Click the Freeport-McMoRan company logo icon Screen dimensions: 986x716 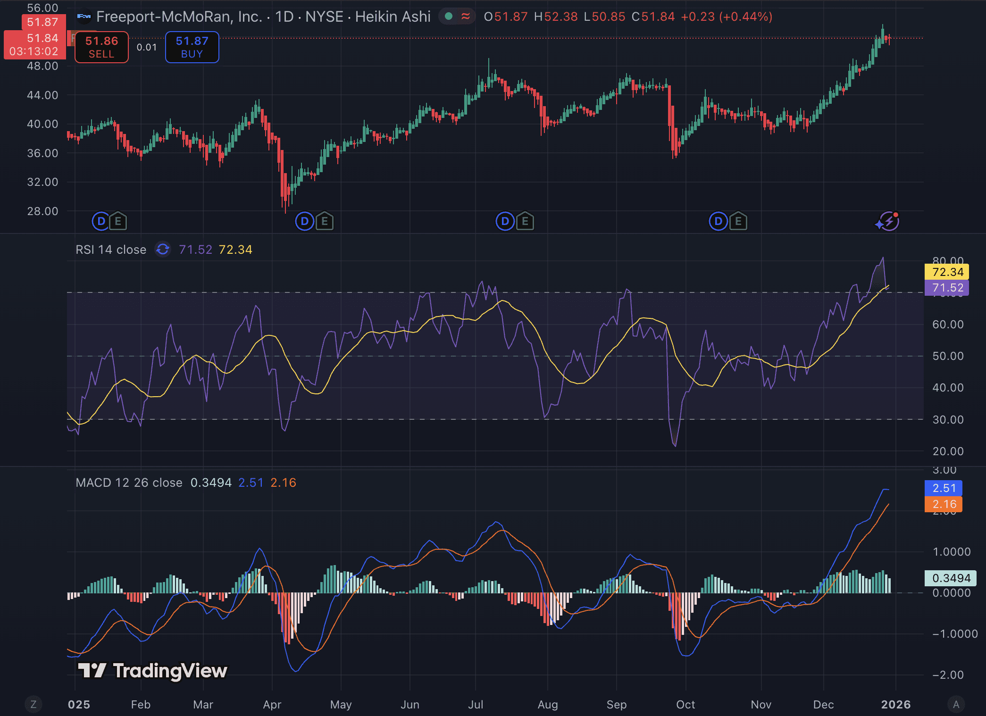coord(84,17)
